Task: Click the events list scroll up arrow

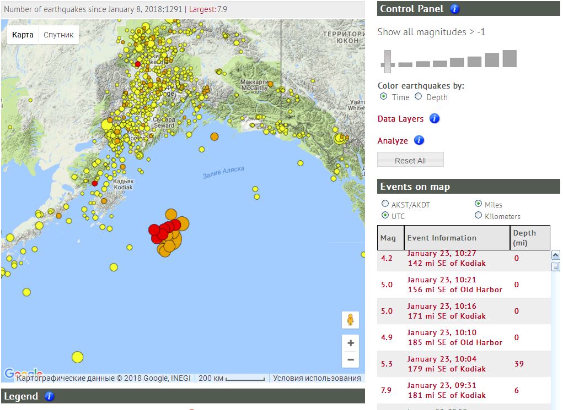Action: click(555, 255)
